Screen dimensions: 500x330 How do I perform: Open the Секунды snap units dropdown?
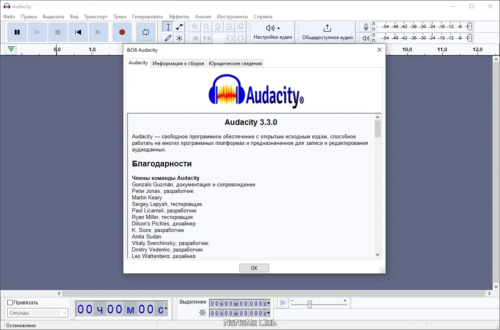coord(38,313)
